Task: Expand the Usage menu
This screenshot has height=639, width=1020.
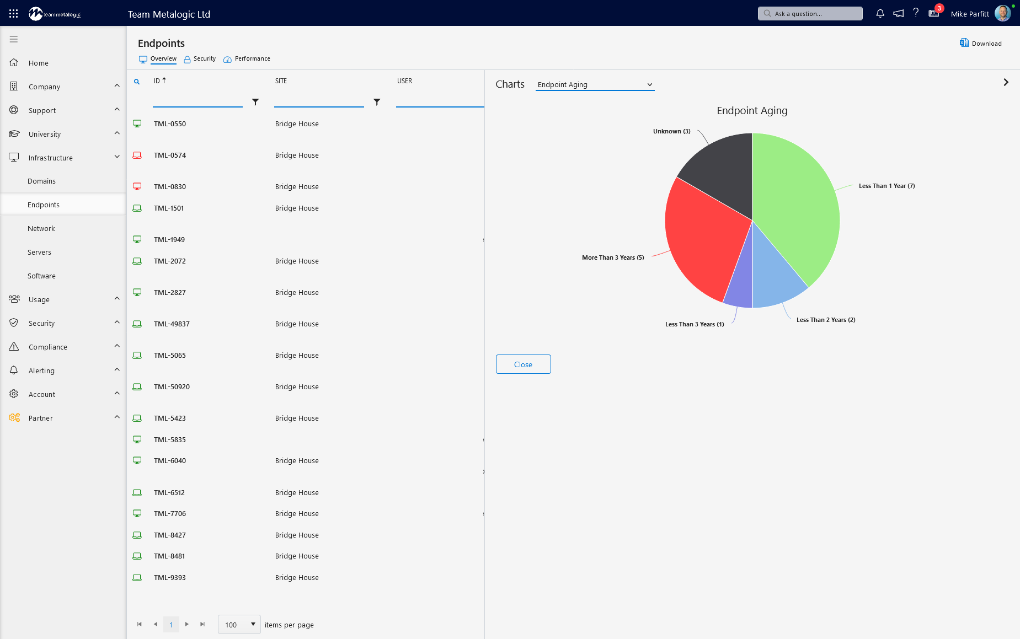Action: (117, 299)
